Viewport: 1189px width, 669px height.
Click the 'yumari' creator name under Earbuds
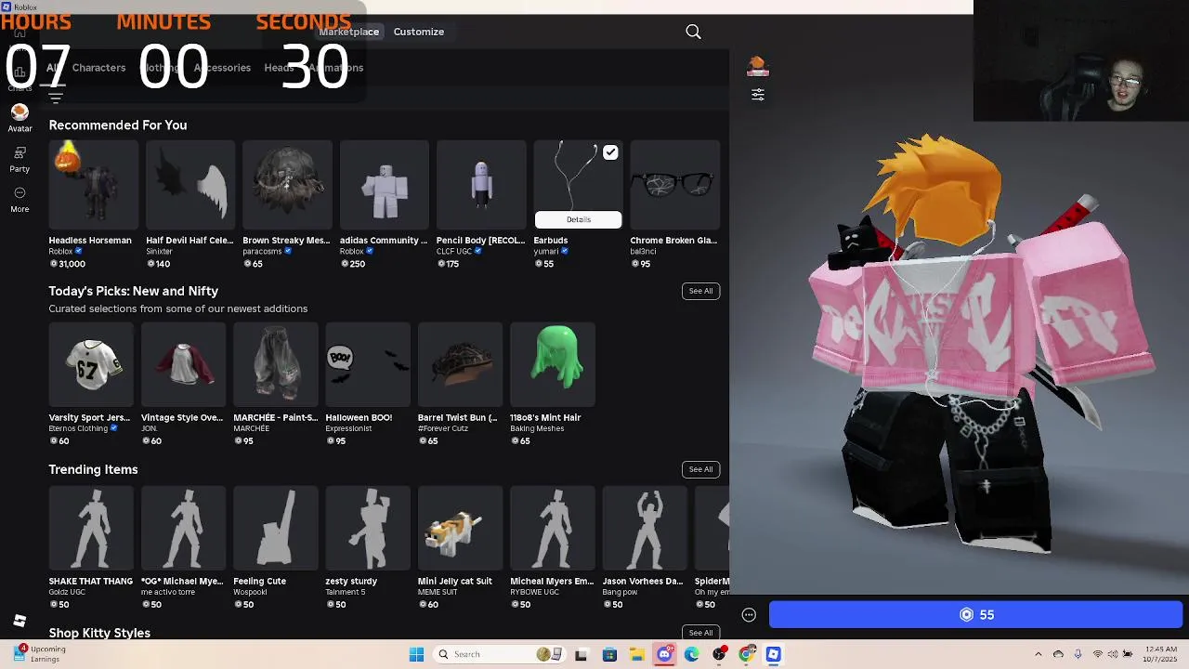546,251
